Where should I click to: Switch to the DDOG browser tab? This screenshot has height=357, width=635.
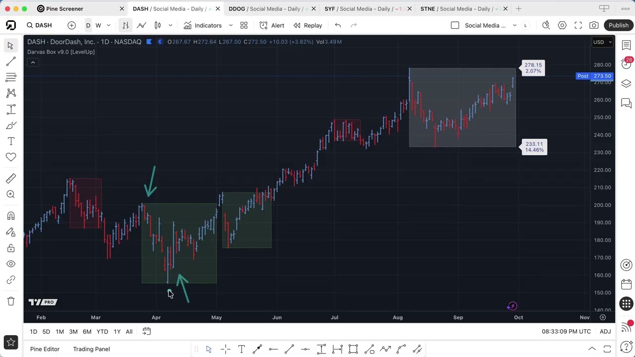(x=271, y=8)
